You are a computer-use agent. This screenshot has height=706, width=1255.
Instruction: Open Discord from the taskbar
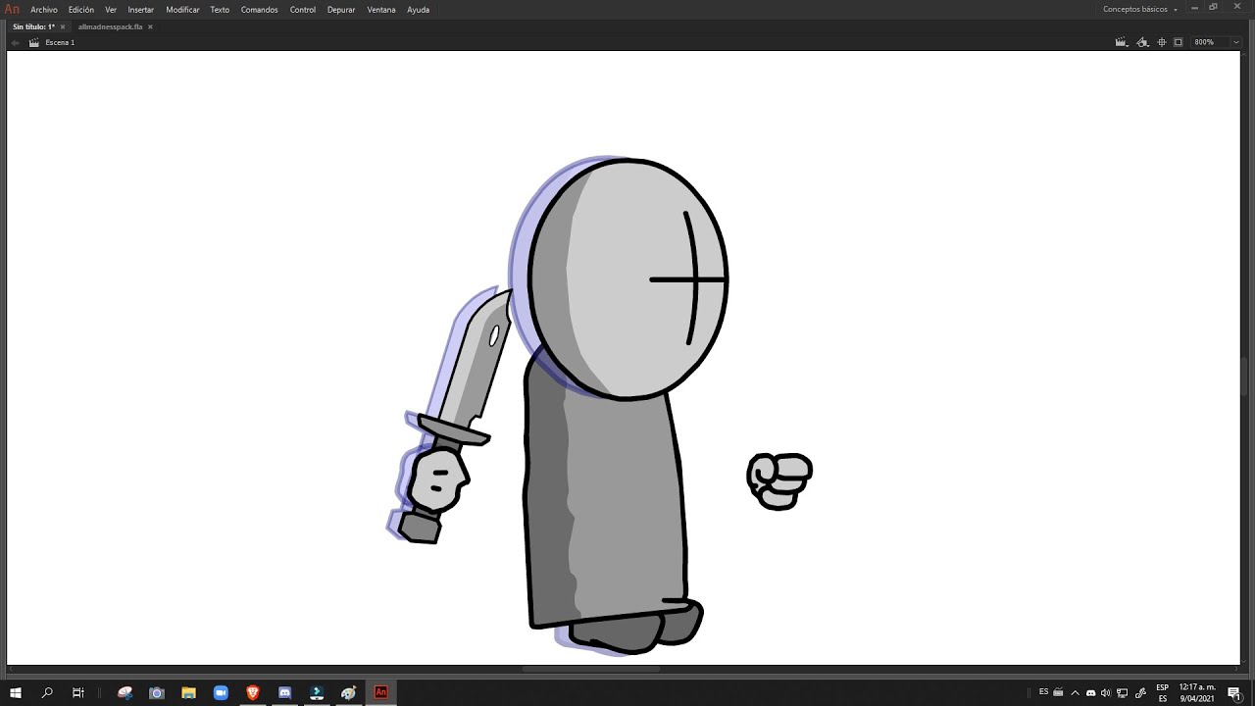point(285,692)
